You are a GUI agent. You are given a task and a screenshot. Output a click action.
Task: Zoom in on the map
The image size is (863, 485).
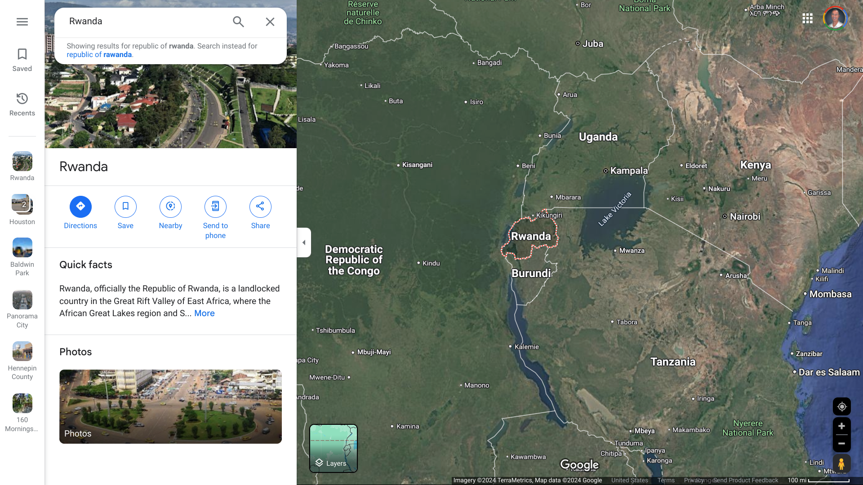tap(841, 426)
